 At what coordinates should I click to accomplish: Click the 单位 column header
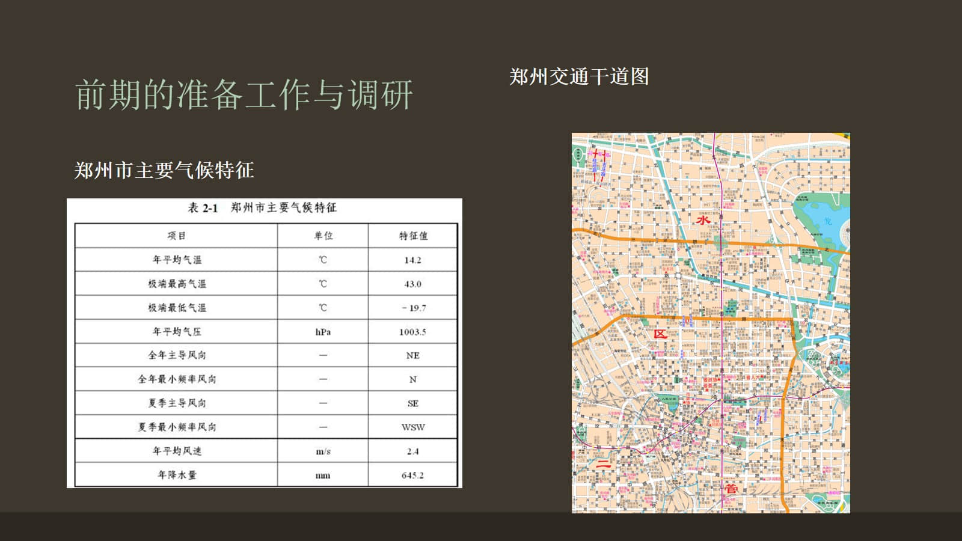323,236
